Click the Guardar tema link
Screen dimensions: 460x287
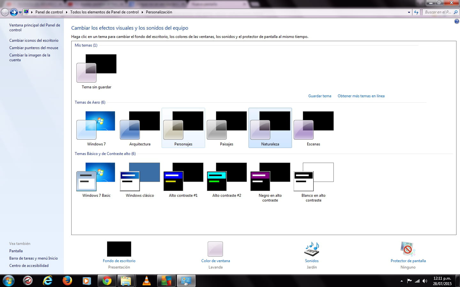tap(320, 96)
